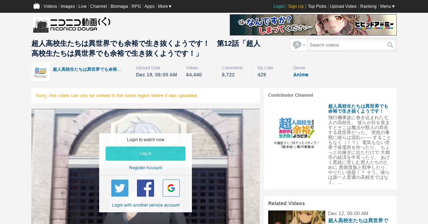Image resolution: width=428 pixels, height=224 pixels.
Task: Click the anime banner advertisement
Action: tap(313, 25)
